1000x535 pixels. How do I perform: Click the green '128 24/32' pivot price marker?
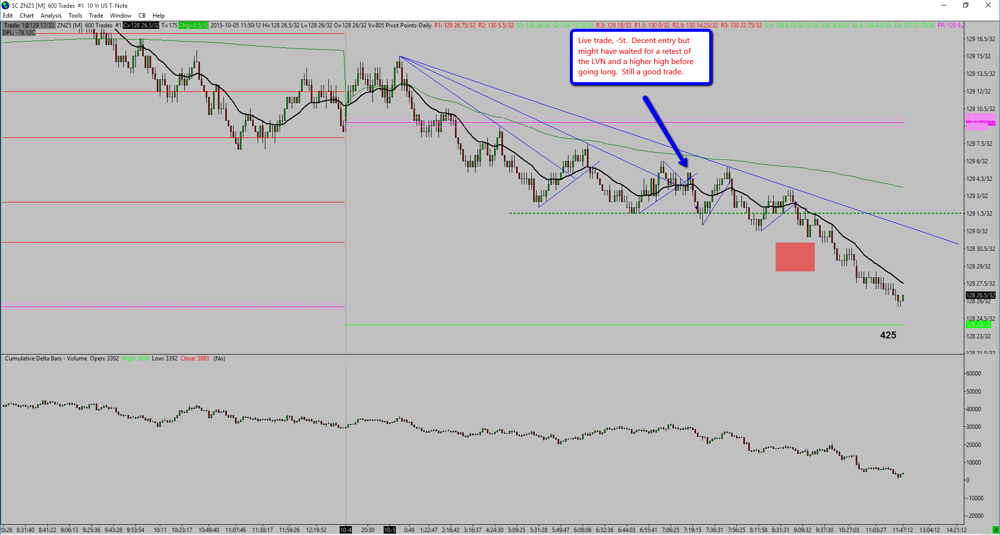click(x=978, y=325)
